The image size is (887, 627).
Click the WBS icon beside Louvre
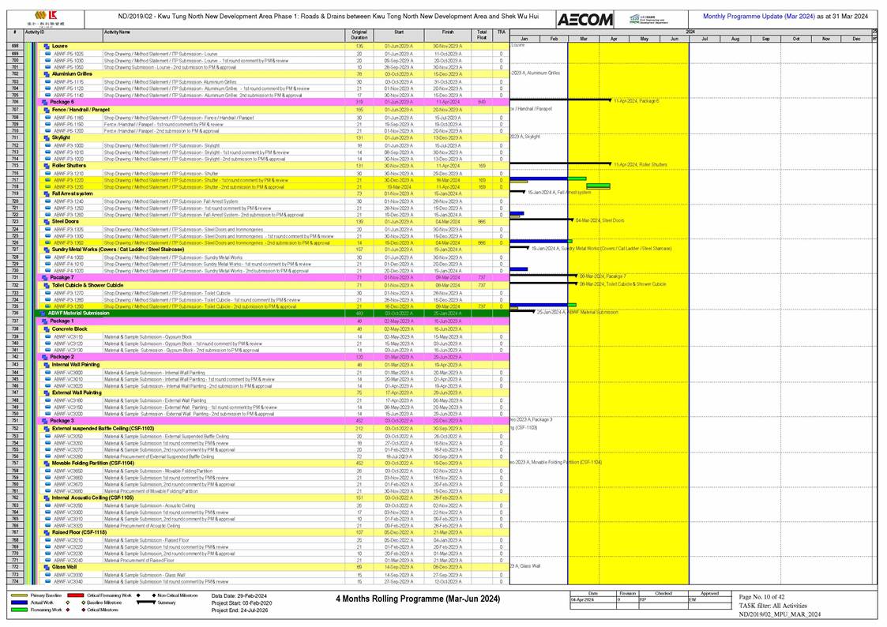click(47, 47)
